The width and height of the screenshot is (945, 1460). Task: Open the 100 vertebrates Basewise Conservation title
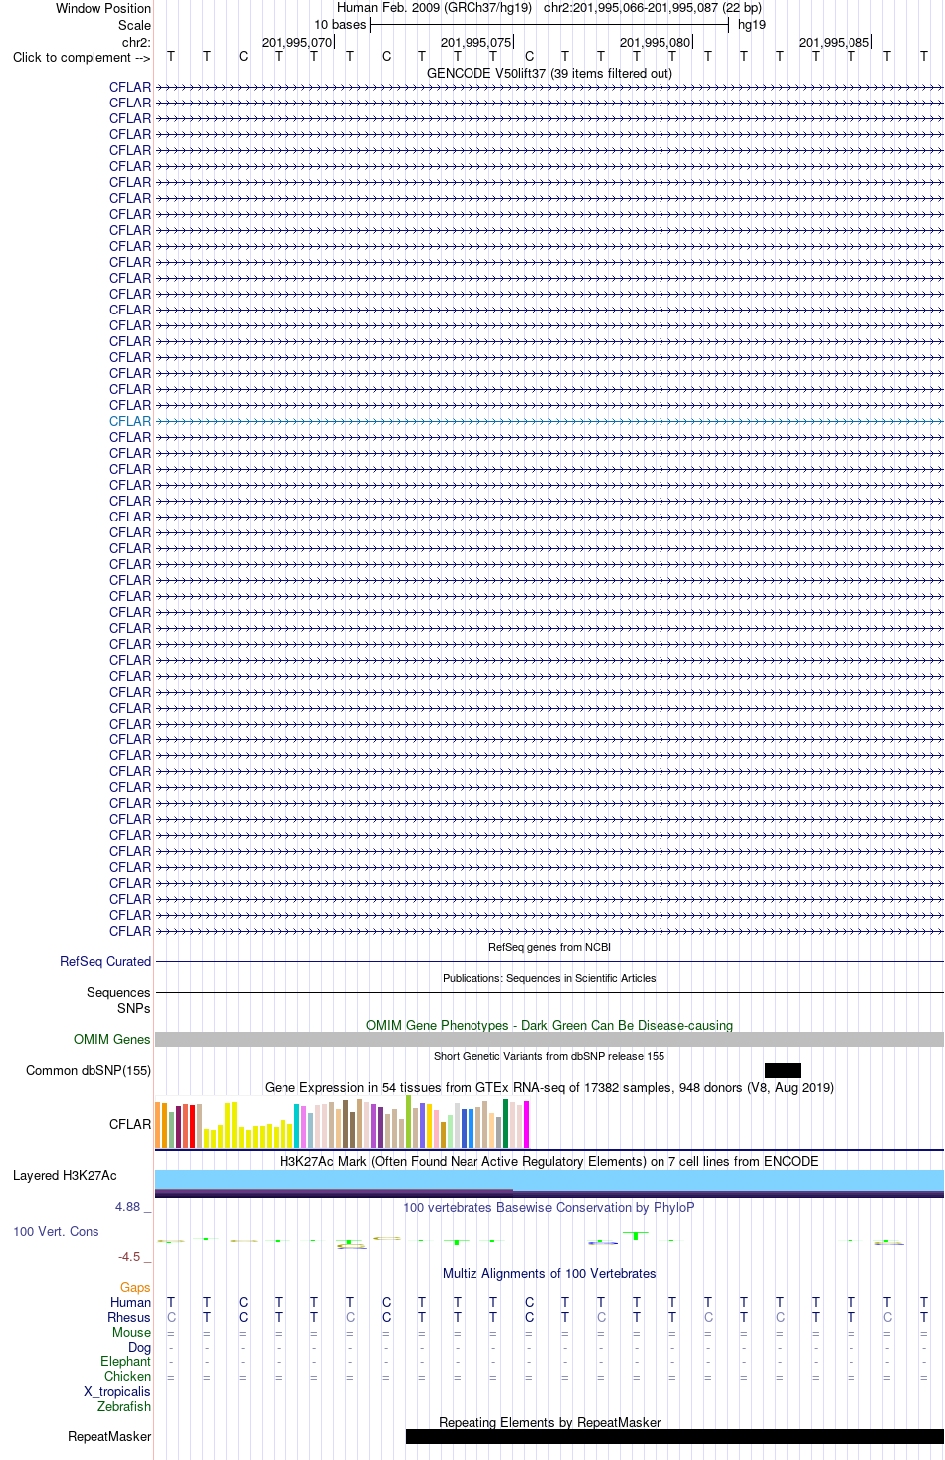pyautogui.click(x=549, y=1207)
